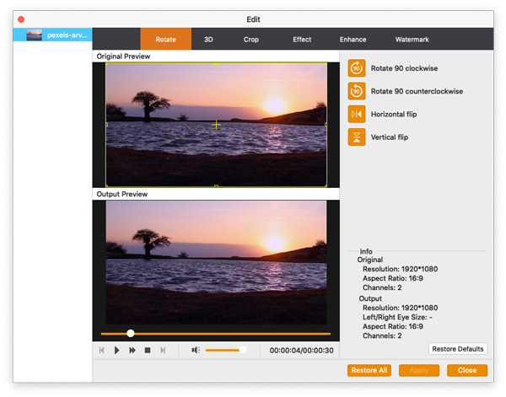
Task: Click the orange Close button
Action: tap(467, 370)
